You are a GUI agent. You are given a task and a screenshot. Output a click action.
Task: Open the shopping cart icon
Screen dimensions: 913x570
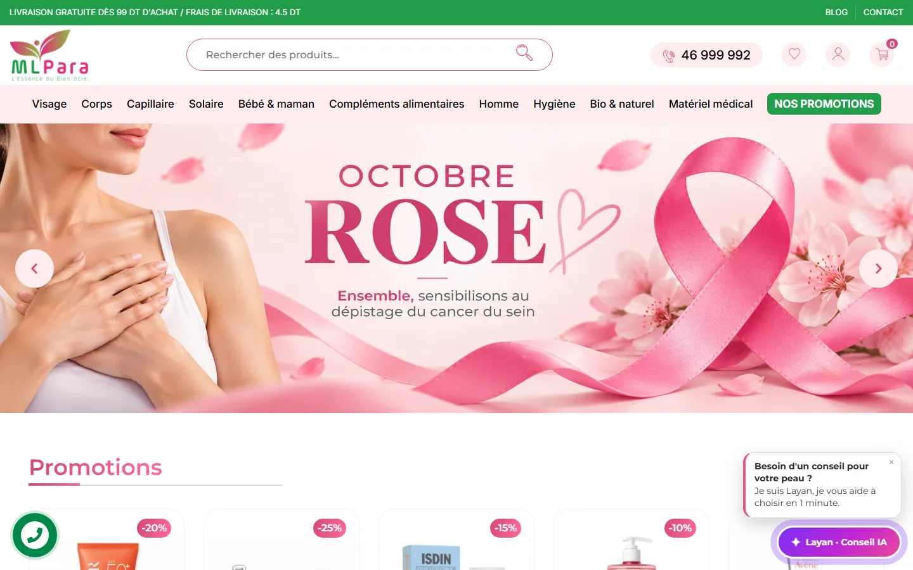(882, 54)
